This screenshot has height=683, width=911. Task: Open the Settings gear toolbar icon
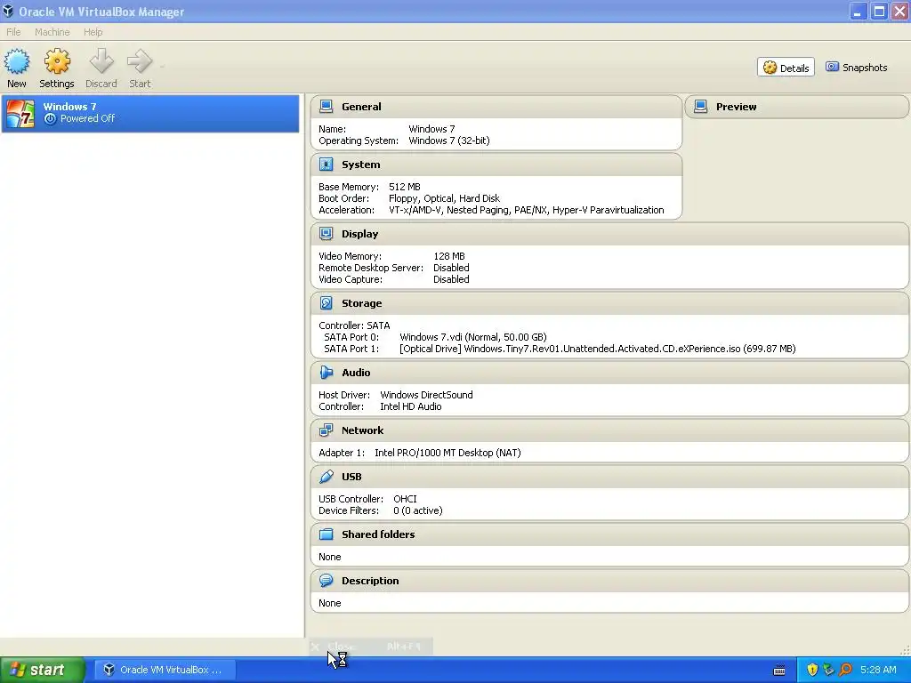coord(57,61)
